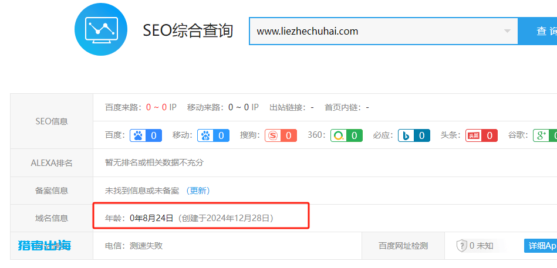This screenshot has height=268, width=557.
Task: Click the domain input field www.liezhechuhai.com
Action: point(384,31)
